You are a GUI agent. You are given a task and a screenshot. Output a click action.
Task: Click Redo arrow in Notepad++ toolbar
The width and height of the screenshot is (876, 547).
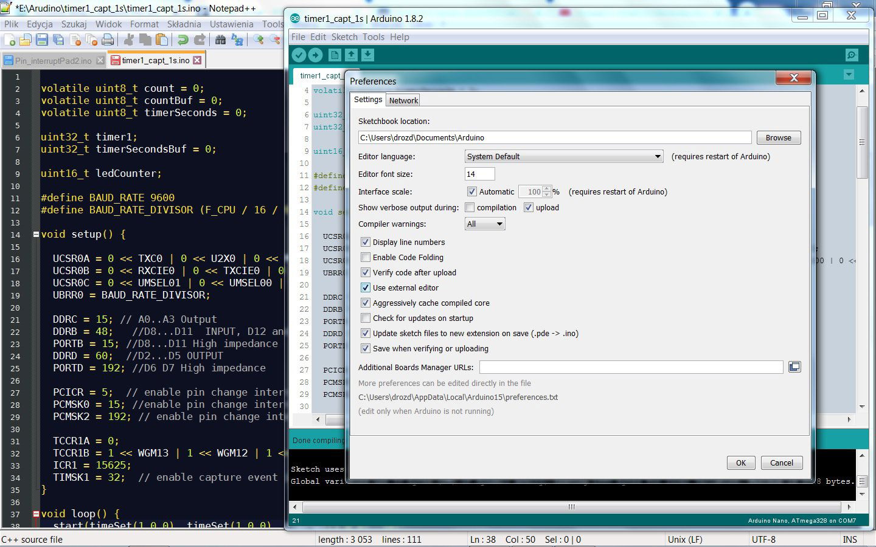pos(200,40)
